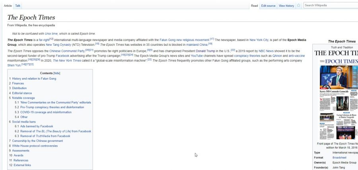358x170 pixels.
Task: Open citation [12] after far-right
Action: click(51, 39)
